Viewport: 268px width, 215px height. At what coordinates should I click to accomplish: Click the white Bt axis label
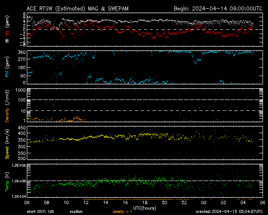pyautogui.click(x=7, y=40)
